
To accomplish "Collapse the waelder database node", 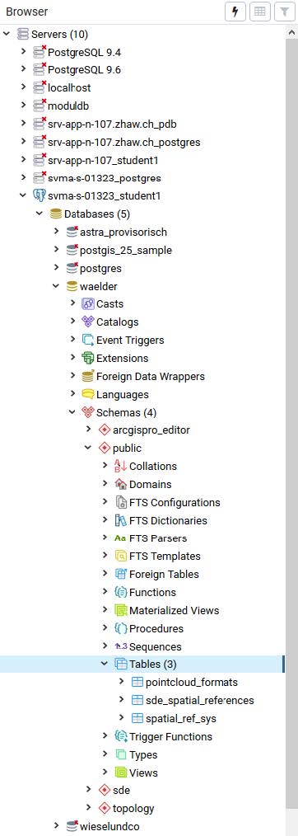I will coord(56,286).
